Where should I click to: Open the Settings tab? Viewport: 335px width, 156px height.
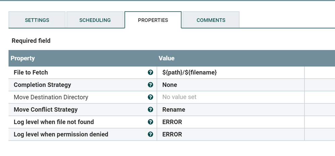point(37,20)
